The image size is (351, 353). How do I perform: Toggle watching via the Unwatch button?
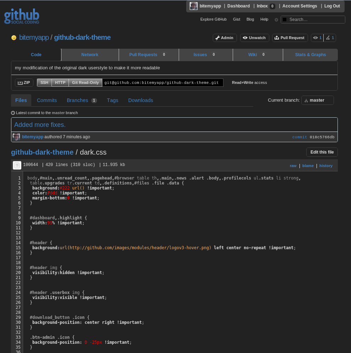tap(254, 38)
